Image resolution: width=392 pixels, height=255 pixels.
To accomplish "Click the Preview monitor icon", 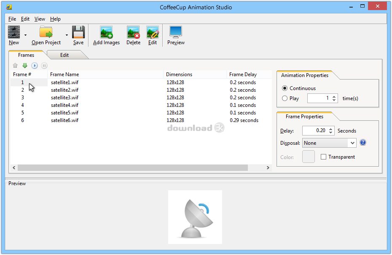I will (176, 32).
